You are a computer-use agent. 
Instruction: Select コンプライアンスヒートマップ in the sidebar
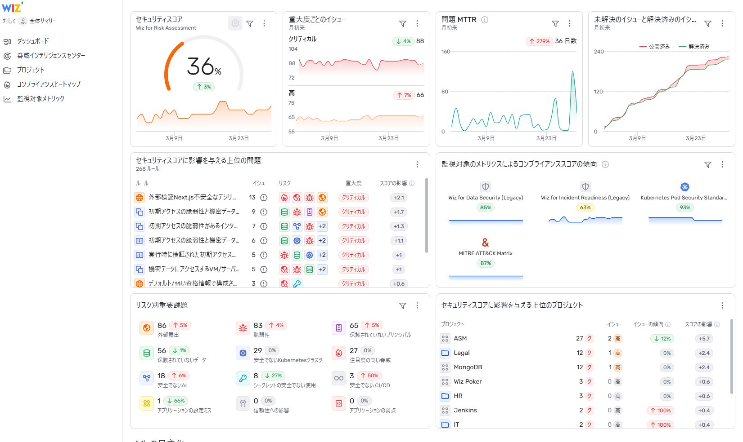[x=49, y=84]
